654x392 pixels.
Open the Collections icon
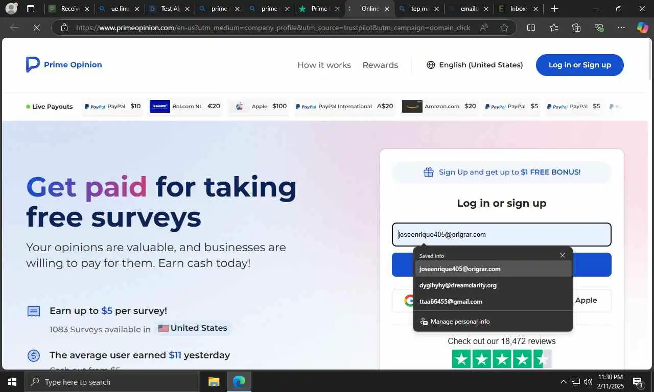click(x=576, y=28)
